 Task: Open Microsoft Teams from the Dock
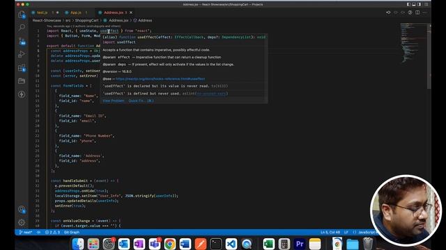[x=155, y=244]
